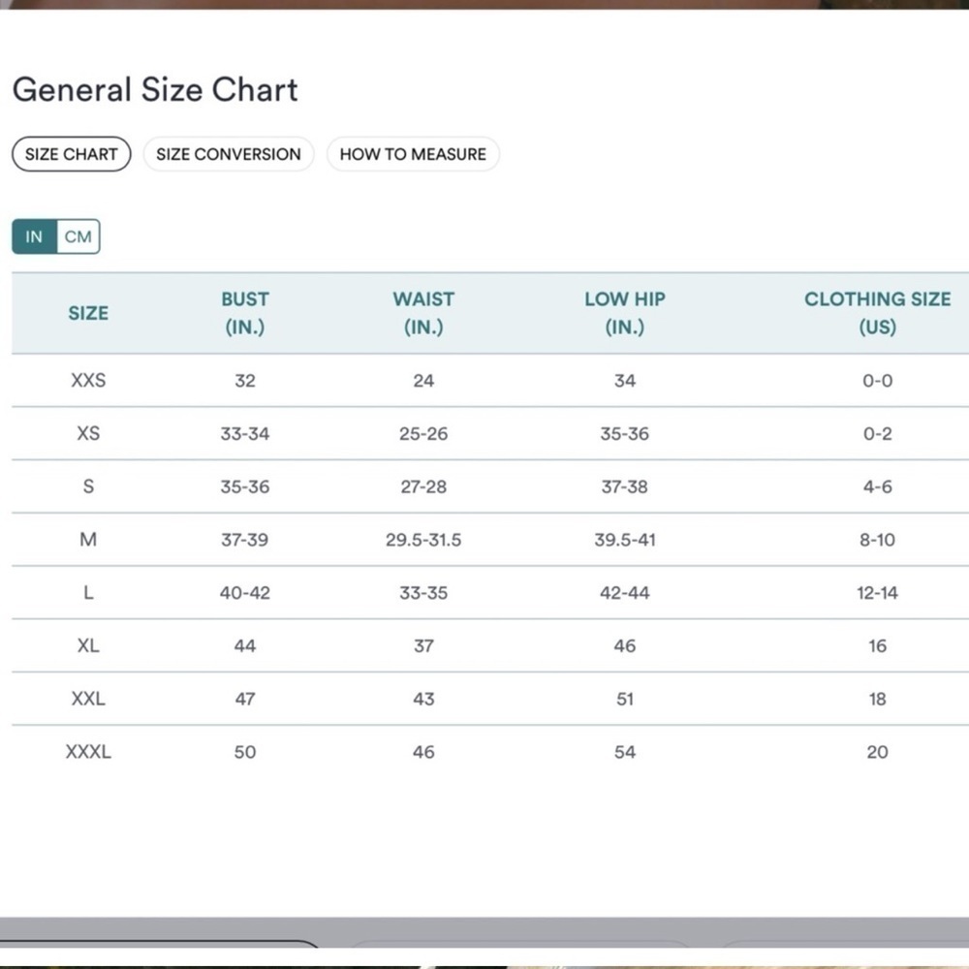Image resolution: width=969 pixels, height=969 pixels.
Task: Click the Clothing Size (US) column header
Action: click(x=878, y=313)
